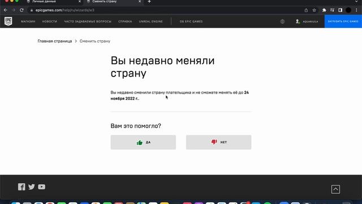This screenshot has width=362, height=204.
Task: Open the МАГАЗИН menu item
Action: pyautogui.click(x=28, y=22)
